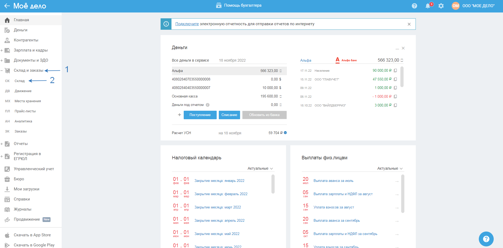Click the back arrow beside the Моё дело logo
The width and height of the screenshot is (503, 248).
[7, 6]
